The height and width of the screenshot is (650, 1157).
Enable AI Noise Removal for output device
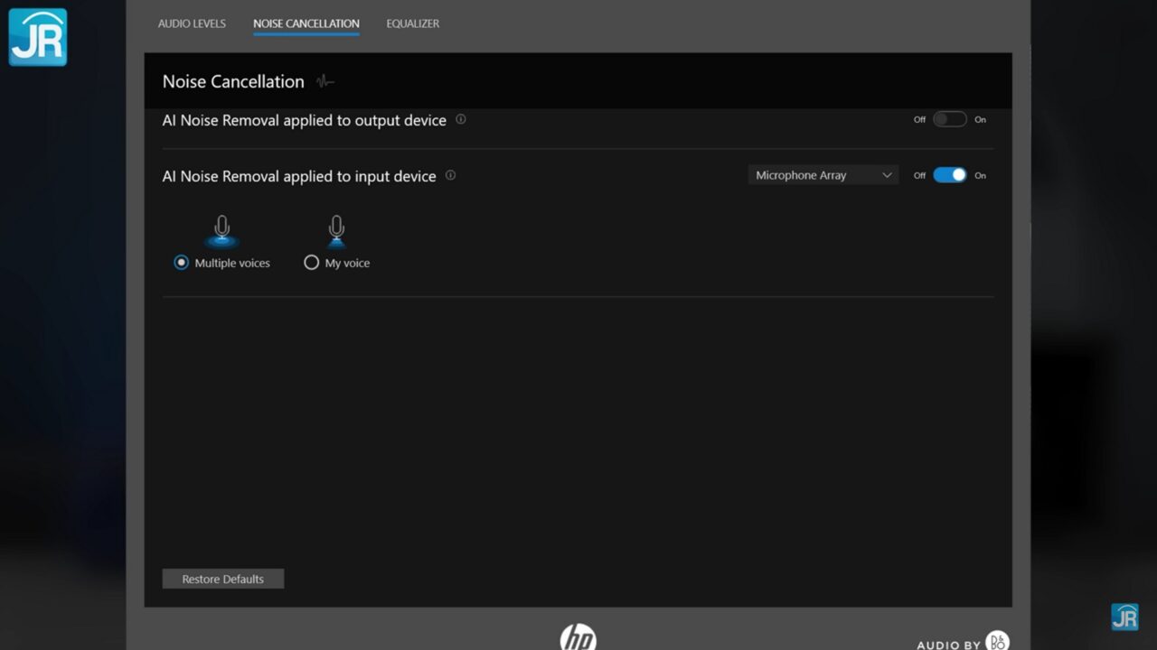949,119
